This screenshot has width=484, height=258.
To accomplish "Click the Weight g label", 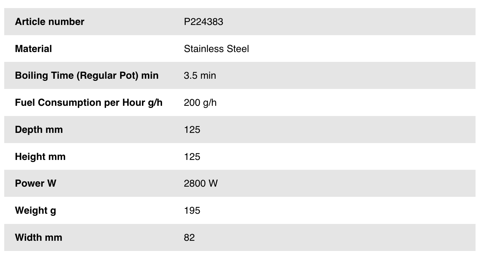I will [35, 211].
